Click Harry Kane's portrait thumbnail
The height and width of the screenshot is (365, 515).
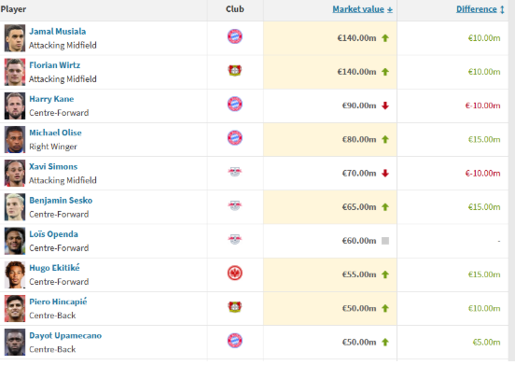point(15,105)
